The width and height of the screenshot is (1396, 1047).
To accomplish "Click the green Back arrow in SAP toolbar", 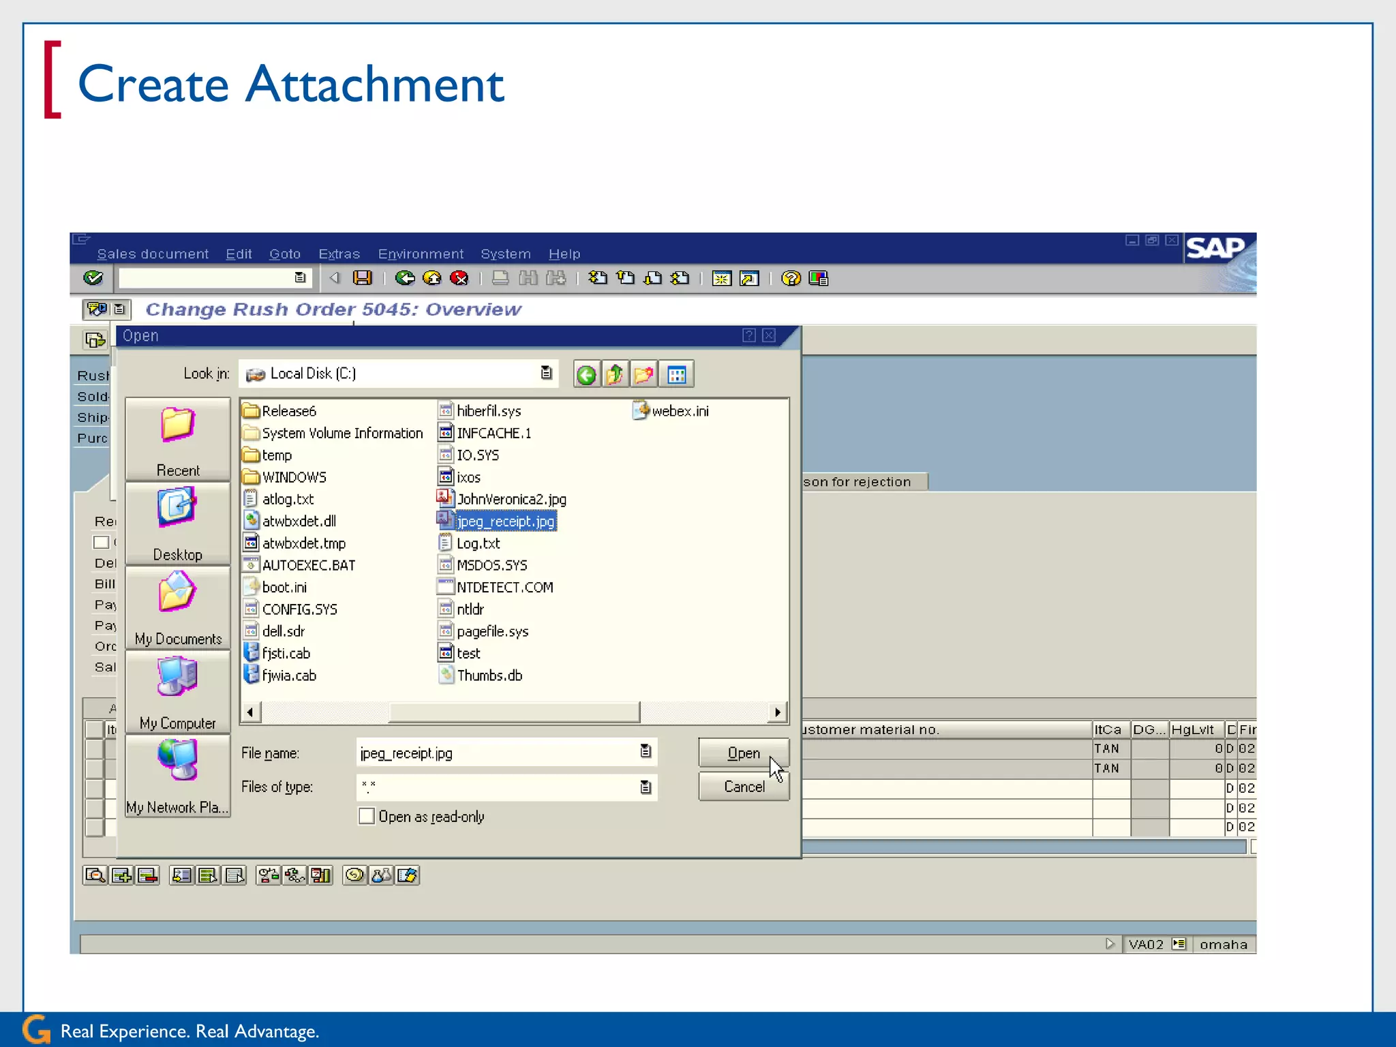I will (405, 278).
